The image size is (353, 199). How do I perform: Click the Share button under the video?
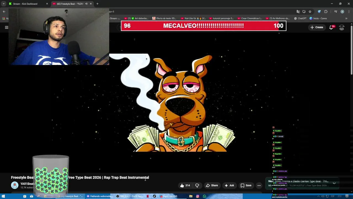pyautogui.click(x=212, y=185)
